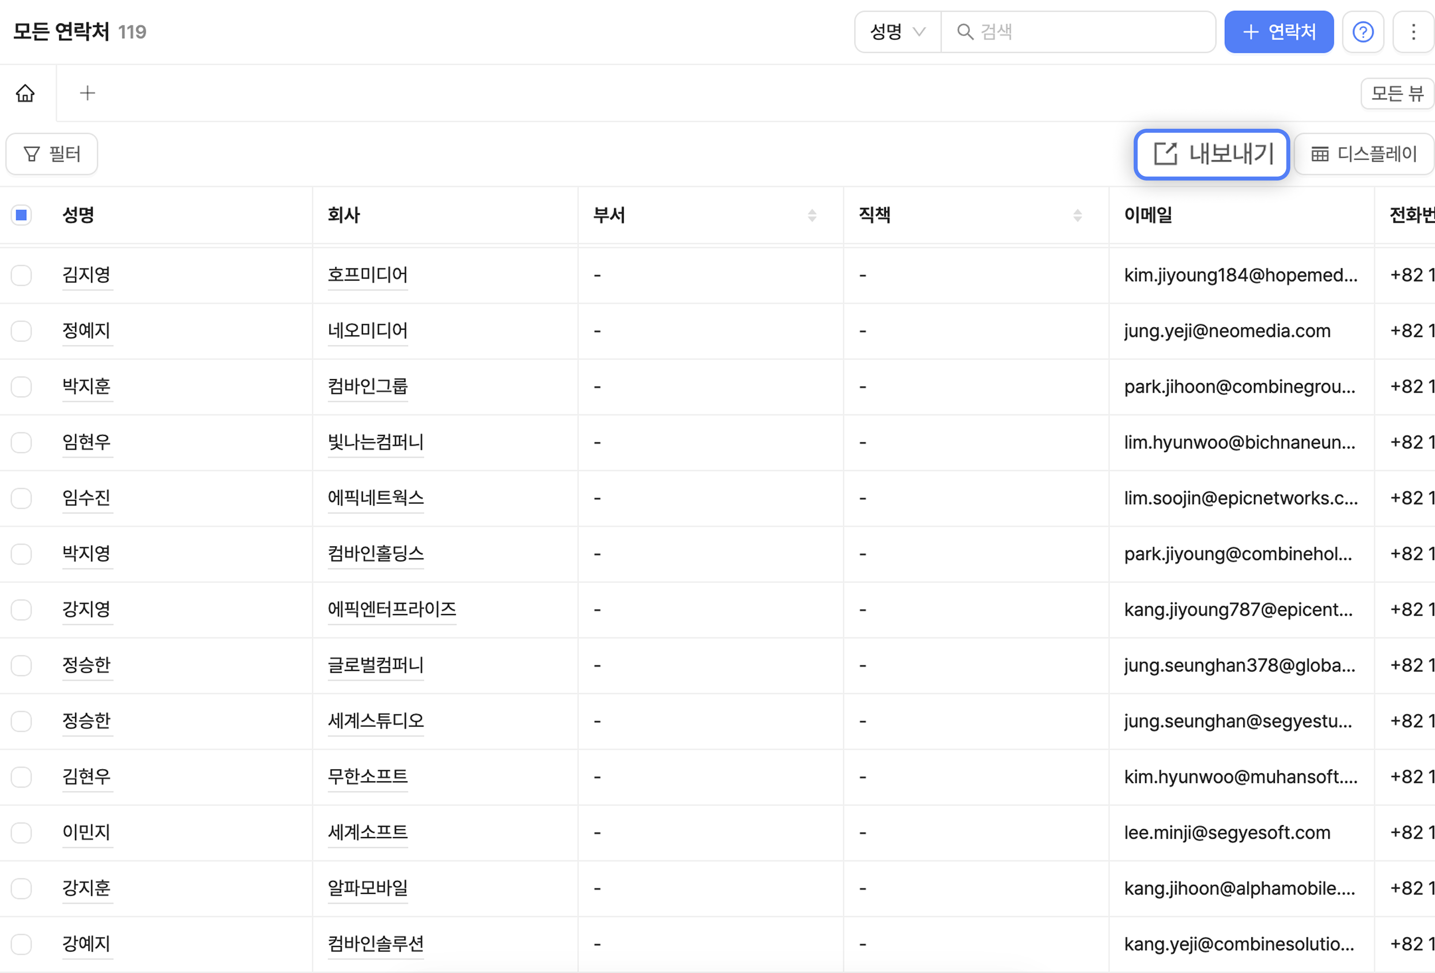The image size is (1435, 973).
Task: Click the 검색 search input field
Action: [x=1087, y=32]
